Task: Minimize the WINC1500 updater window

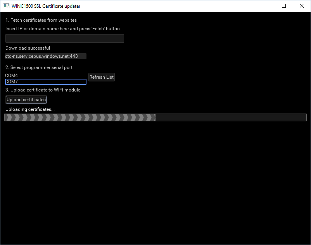Action: 266,6
